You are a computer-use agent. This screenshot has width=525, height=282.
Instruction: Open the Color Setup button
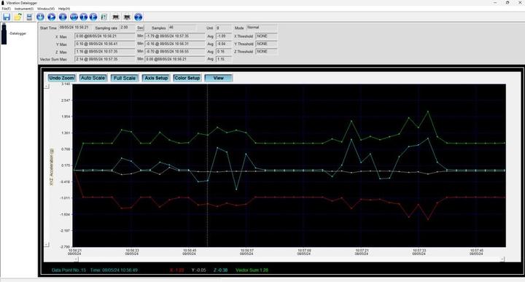pyautogui.click(x=187, y=78)
